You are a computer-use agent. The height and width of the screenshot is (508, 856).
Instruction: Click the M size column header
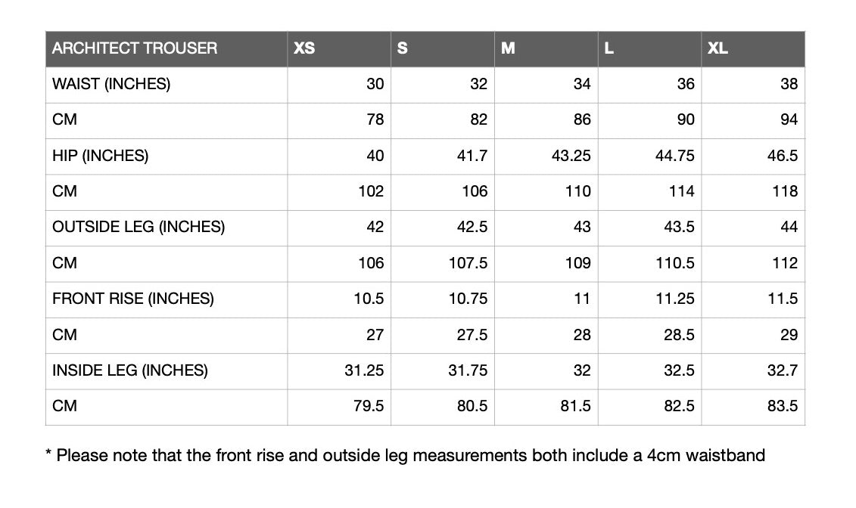pyautogui.click(x=546, y=49)
